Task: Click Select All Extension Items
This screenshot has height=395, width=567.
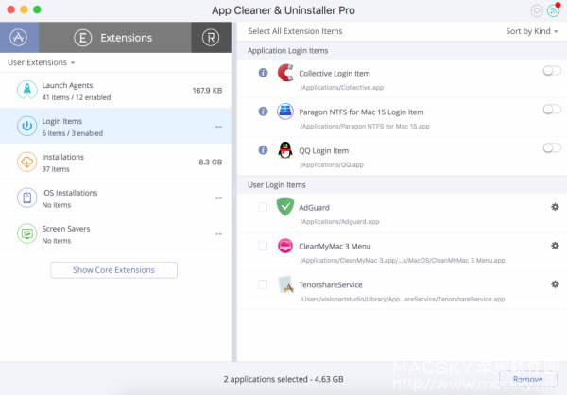Action: click(295, 31)
